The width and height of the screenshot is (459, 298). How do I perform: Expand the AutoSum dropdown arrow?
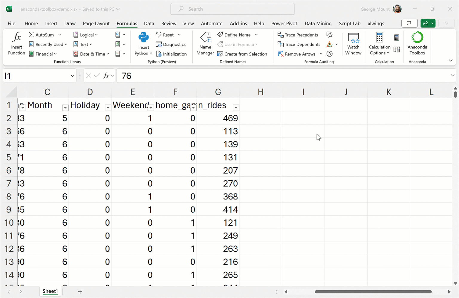tap(60, 35)
